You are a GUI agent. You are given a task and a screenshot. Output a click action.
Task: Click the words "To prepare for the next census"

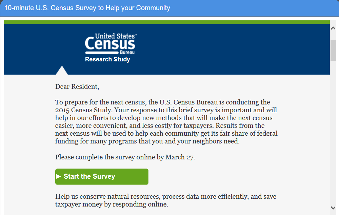(101, 102)
